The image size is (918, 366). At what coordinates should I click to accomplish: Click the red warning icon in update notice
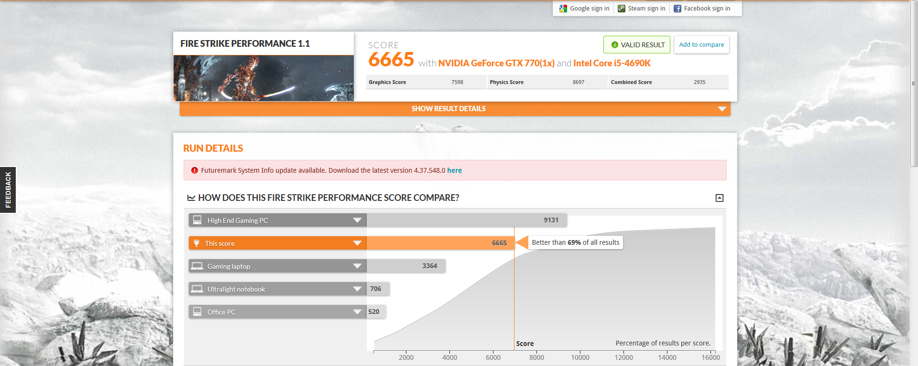(x=195, y=170)
